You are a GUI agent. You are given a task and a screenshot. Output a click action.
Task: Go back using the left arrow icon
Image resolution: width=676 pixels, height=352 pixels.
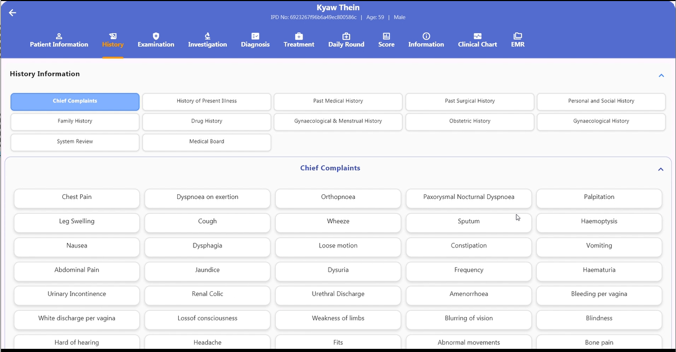click(x=13, y=13)
